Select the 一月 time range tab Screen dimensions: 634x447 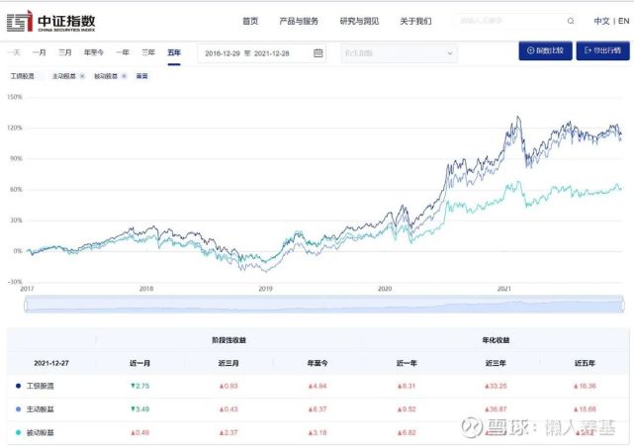pos(40,52)
